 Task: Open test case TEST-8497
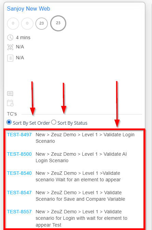[19, 135]
